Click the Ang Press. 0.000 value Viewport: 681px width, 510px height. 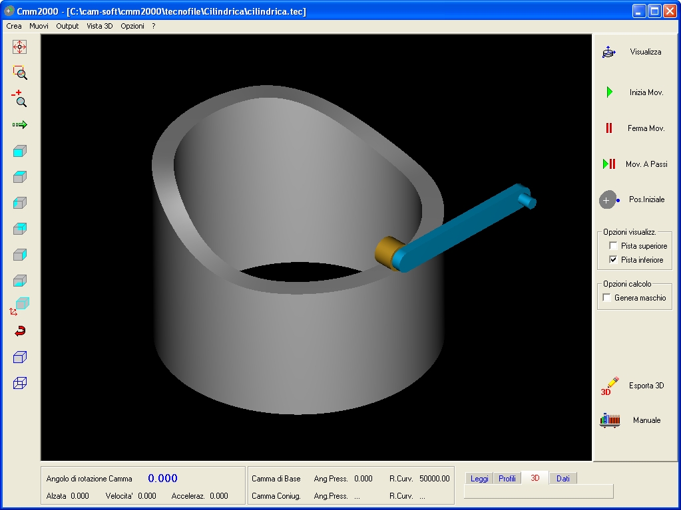click(x=363, y=479)
